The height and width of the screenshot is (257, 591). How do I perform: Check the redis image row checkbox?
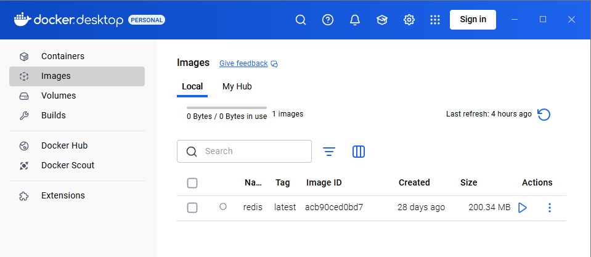(x=192, y=208)
